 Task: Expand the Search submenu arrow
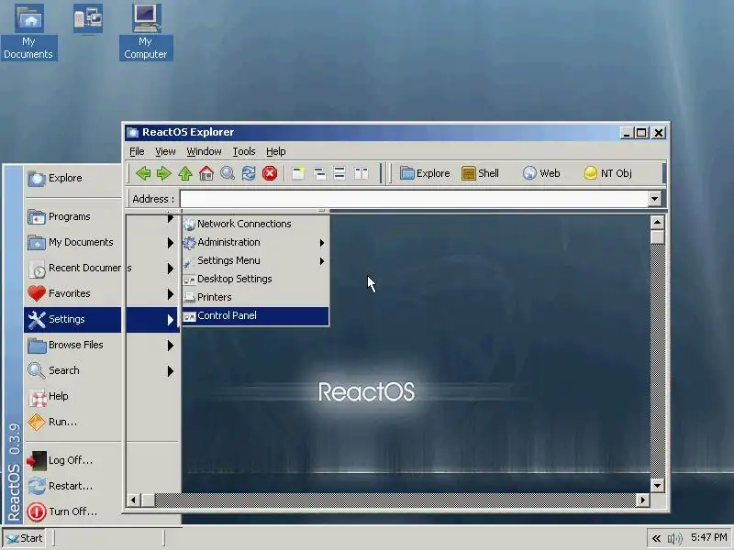(171, 371)
